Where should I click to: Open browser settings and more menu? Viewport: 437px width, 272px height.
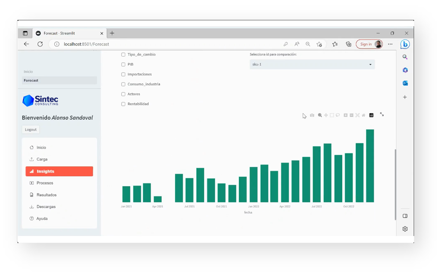click(x=390, y=44)
